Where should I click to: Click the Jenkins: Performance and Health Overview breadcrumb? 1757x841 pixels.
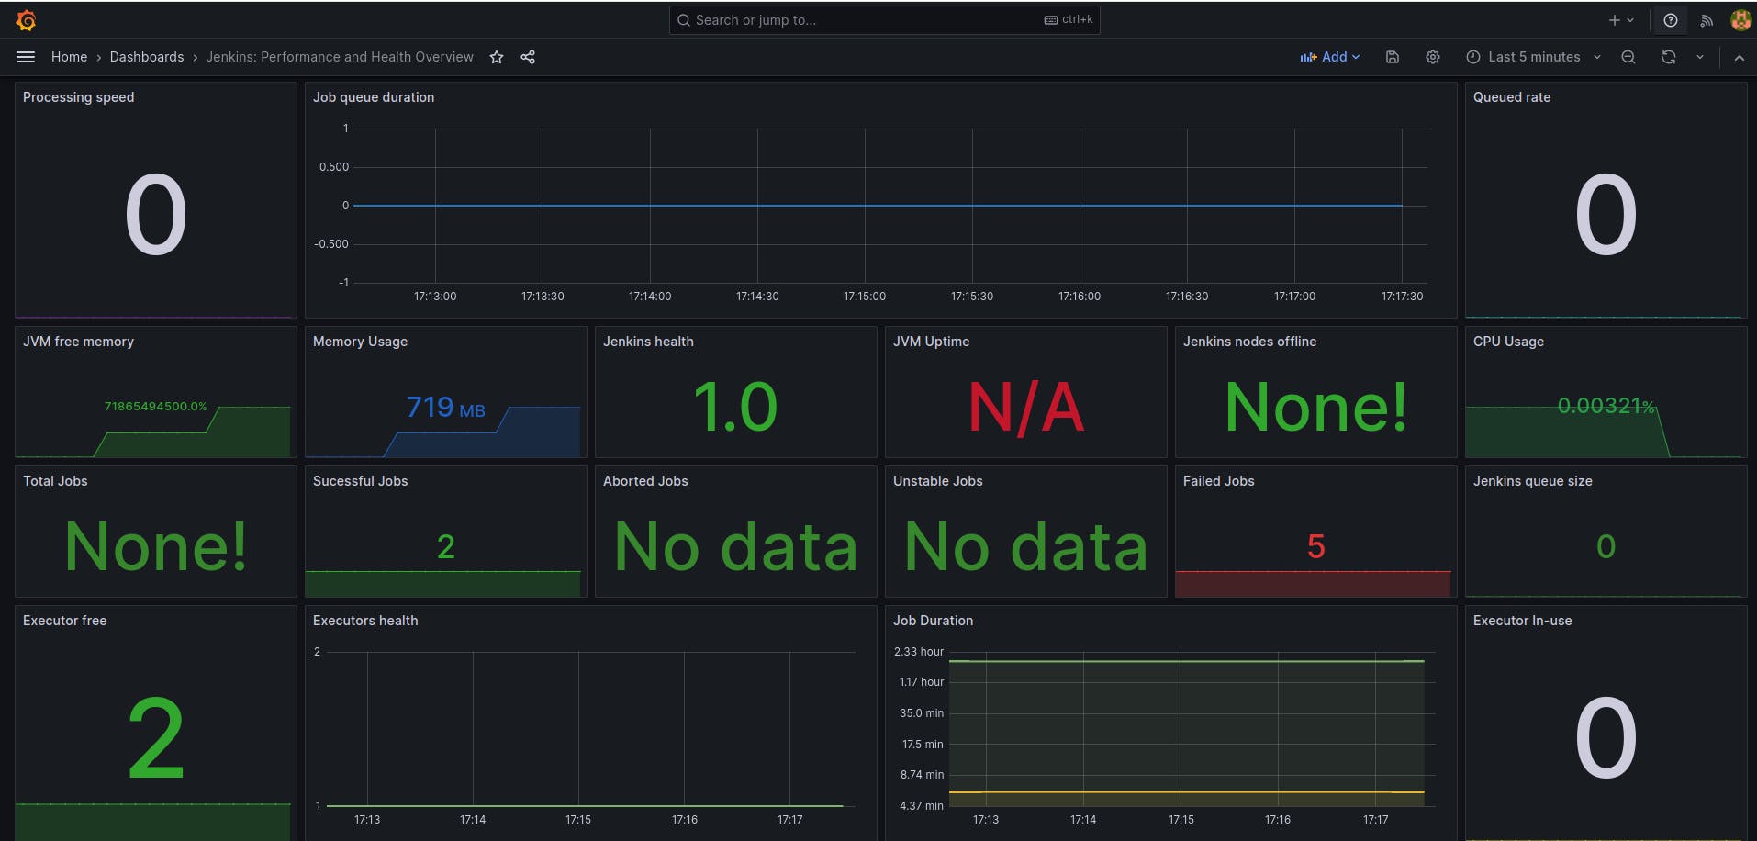tap(340, 57)
